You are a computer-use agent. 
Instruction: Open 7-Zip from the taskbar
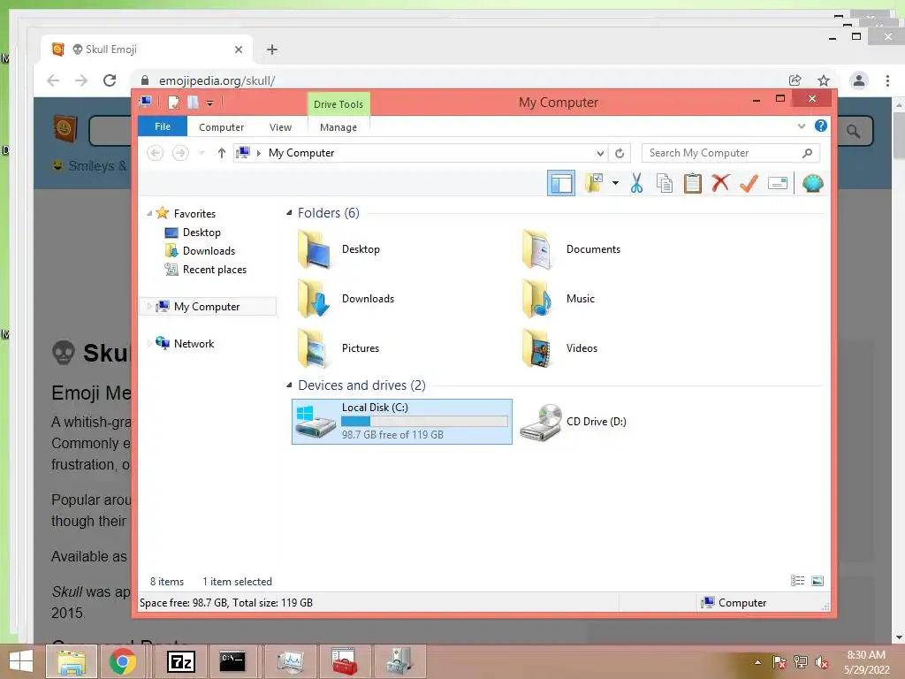[x=180, y=661]
